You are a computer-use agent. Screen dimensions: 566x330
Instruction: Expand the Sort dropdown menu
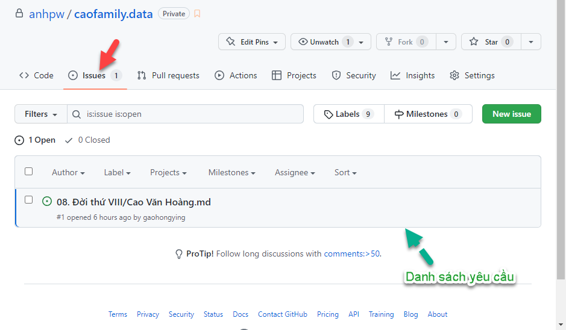pos(345,172)
